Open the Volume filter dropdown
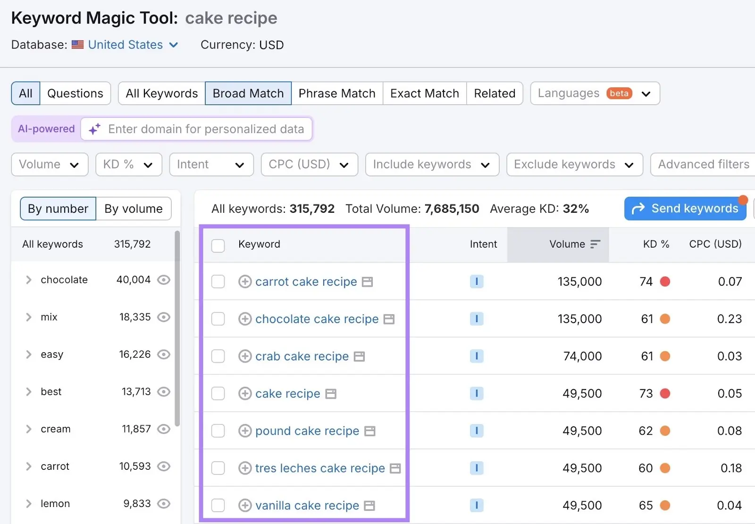 (49, 164)
